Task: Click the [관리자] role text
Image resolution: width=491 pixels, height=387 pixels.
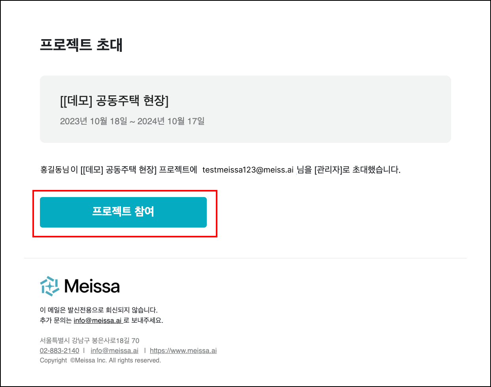Action: pyautogui.click(x=328, y=170)
